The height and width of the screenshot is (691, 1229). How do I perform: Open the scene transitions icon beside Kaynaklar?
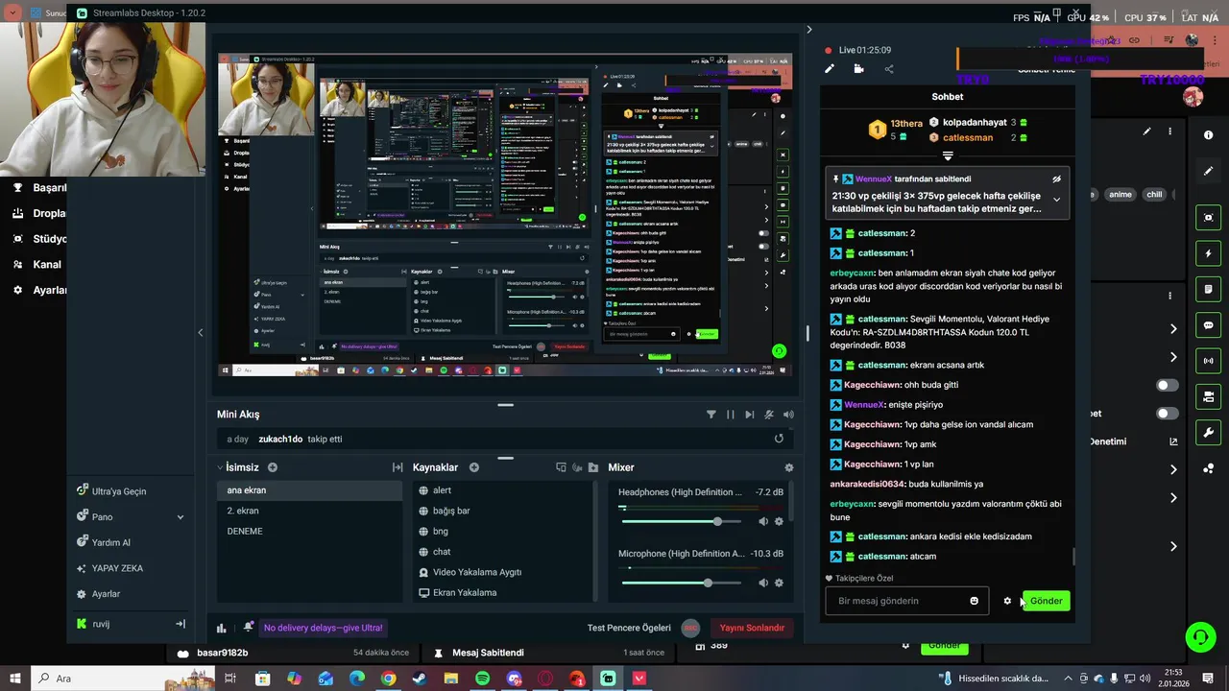coord(398,467)
